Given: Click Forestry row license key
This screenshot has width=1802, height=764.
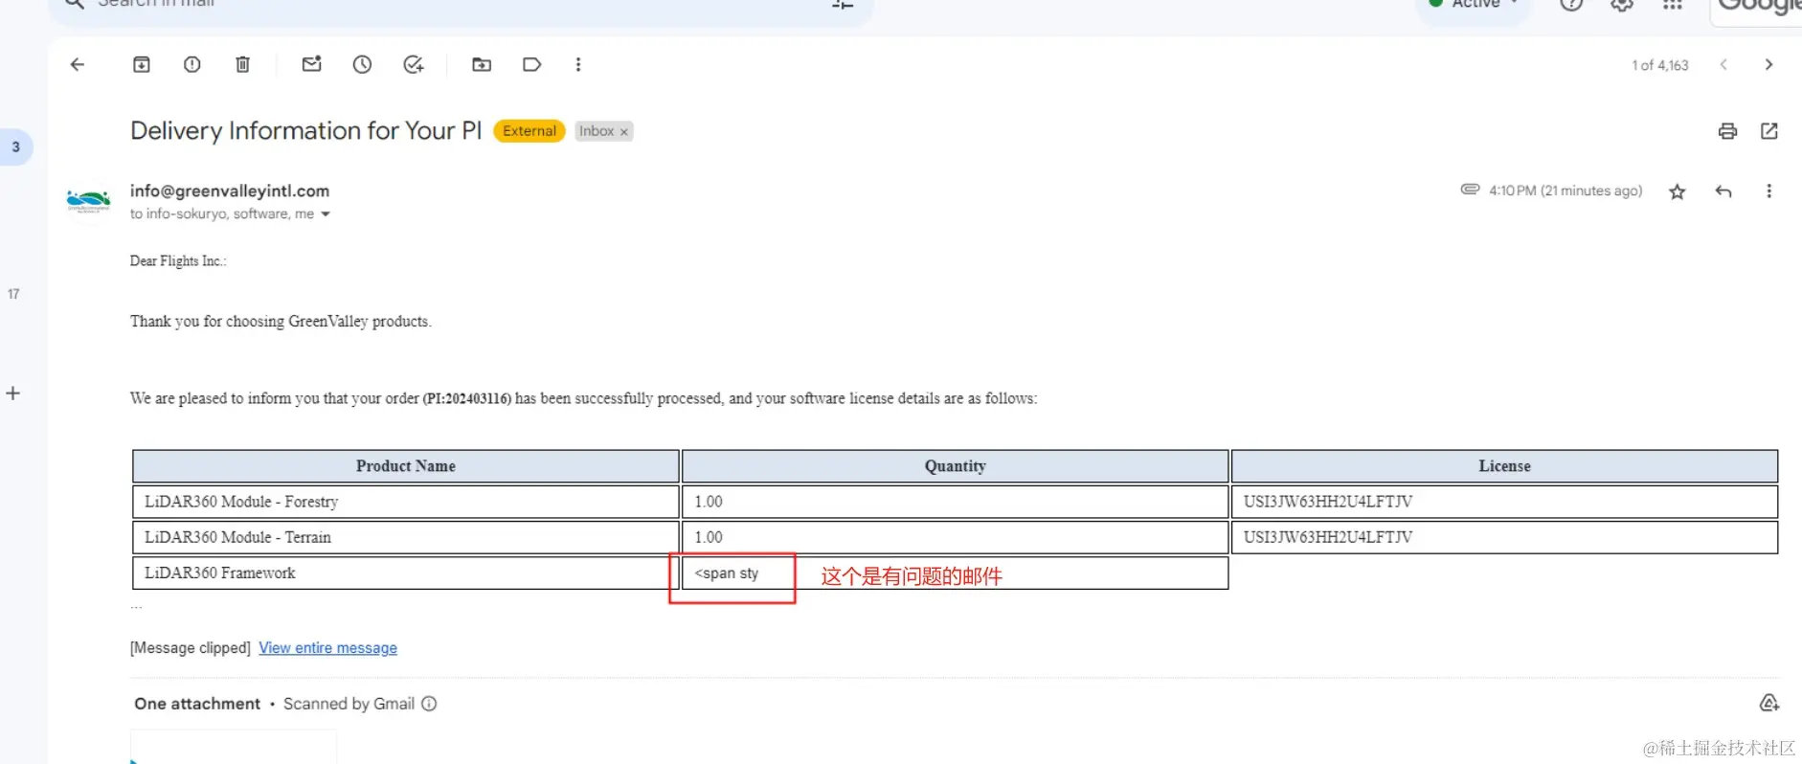Looking at the screenshot, I should (x=1328, y=502).
